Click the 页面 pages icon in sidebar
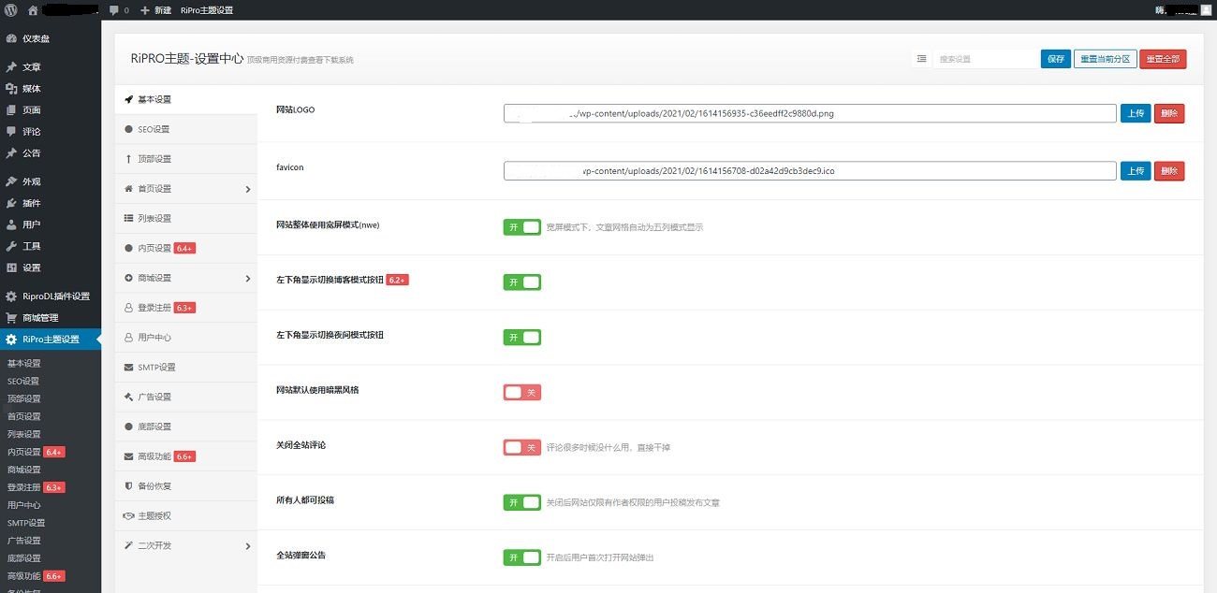This screenshot has width=1217, height=593. click(11, 110)
